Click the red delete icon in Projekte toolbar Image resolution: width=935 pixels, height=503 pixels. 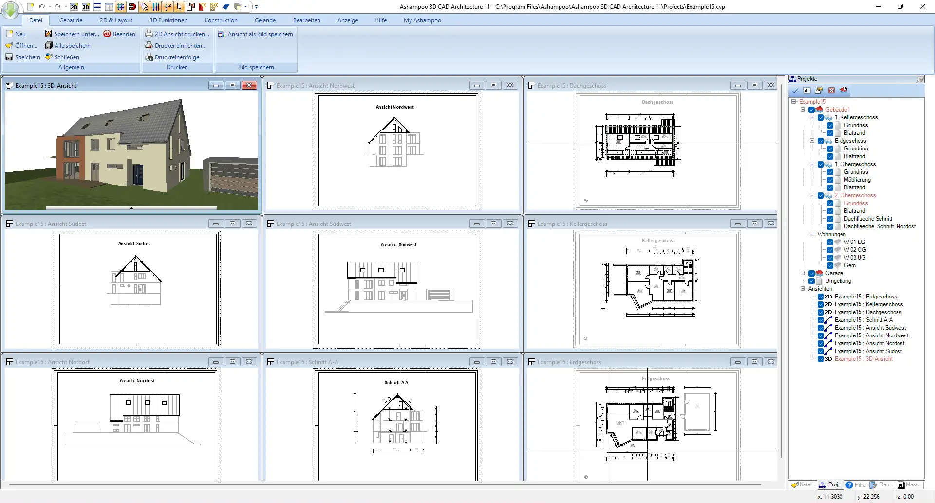tap(831, 91)
